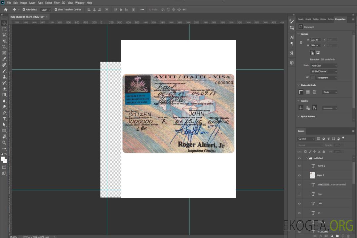Click the more options ellipsis in options bar
The image size is (357, 238).
142,10
